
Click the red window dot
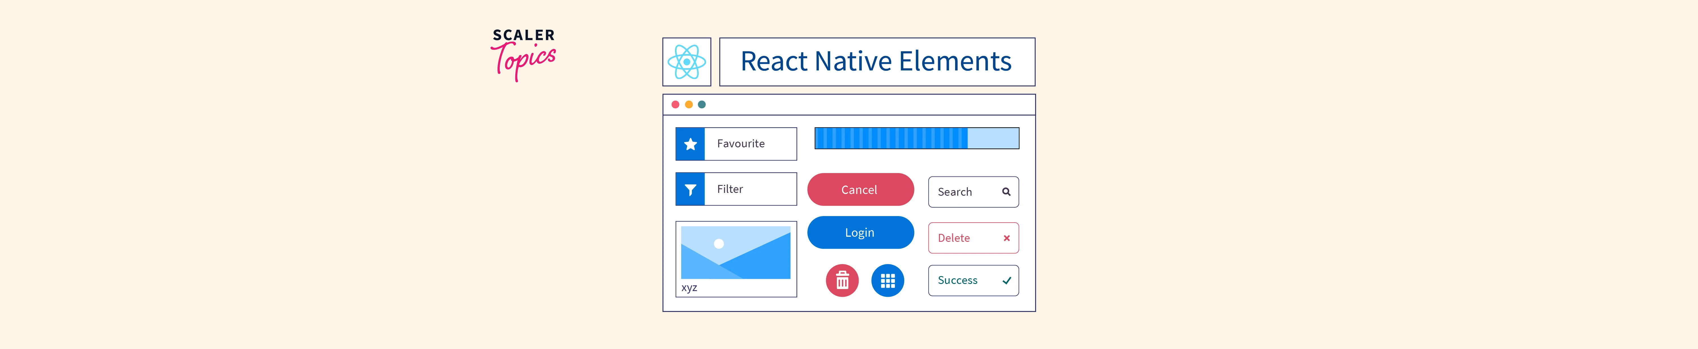pyautogui.click(x=675, y=105)
